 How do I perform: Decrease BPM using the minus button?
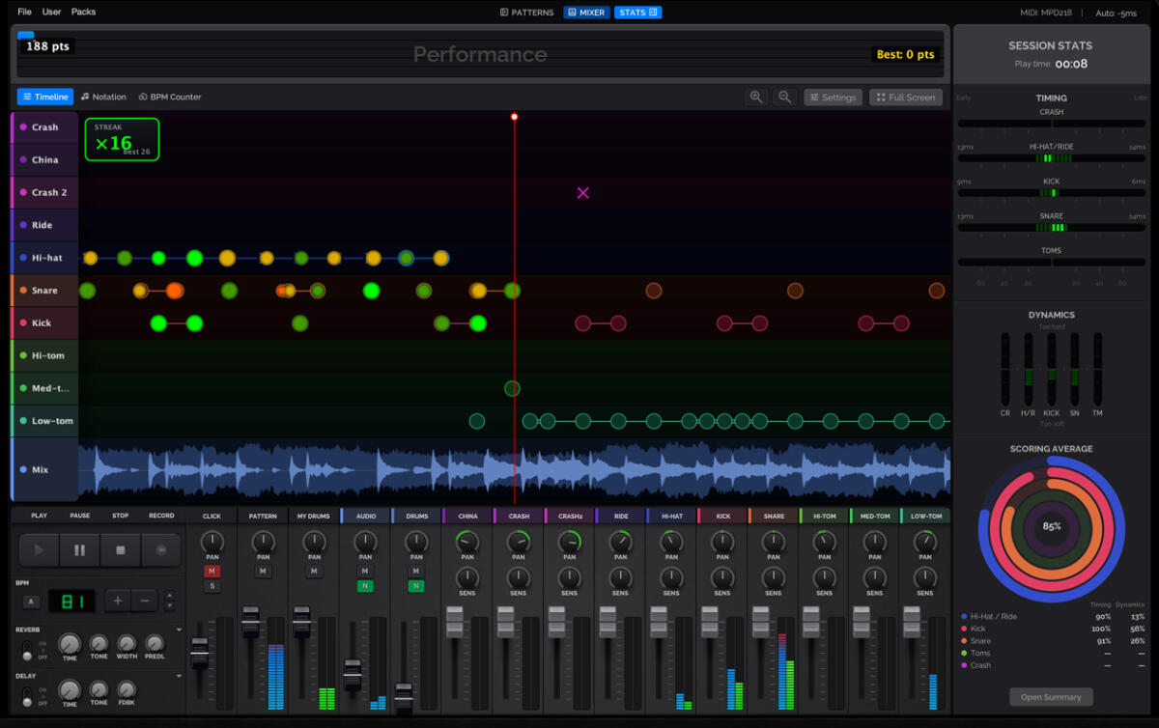(x=145, y=601)
